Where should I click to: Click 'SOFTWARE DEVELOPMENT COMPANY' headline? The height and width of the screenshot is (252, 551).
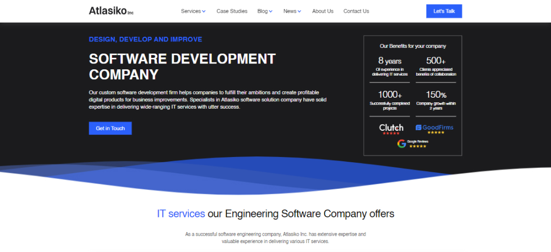tap(183, 67)
